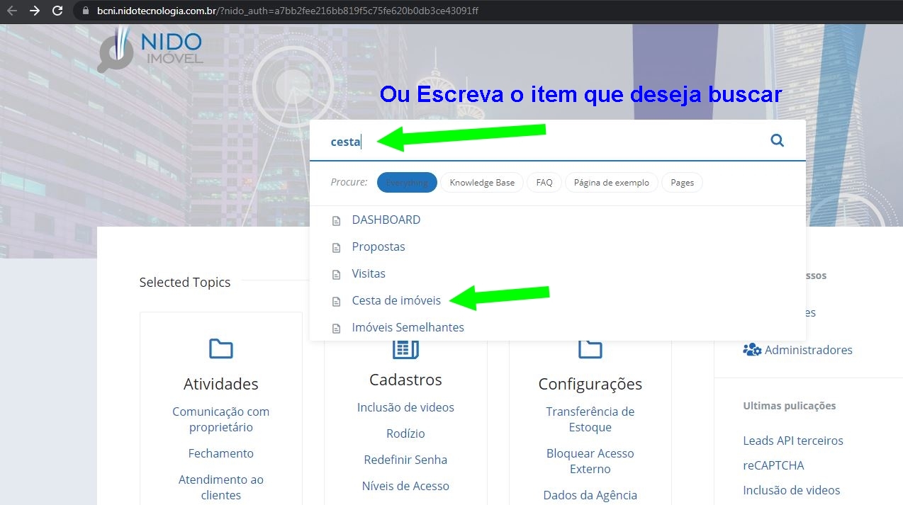
Task: Click the Administradores users icon
Action: (751, 350)
